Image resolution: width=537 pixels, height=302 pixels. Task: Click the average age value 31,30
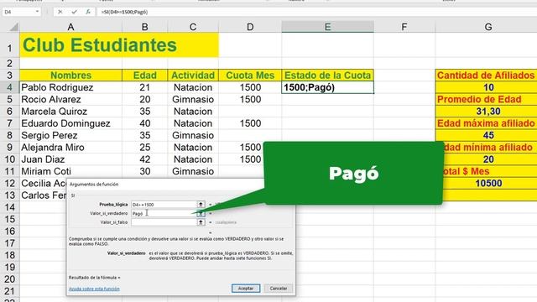(x=487, y=112)
